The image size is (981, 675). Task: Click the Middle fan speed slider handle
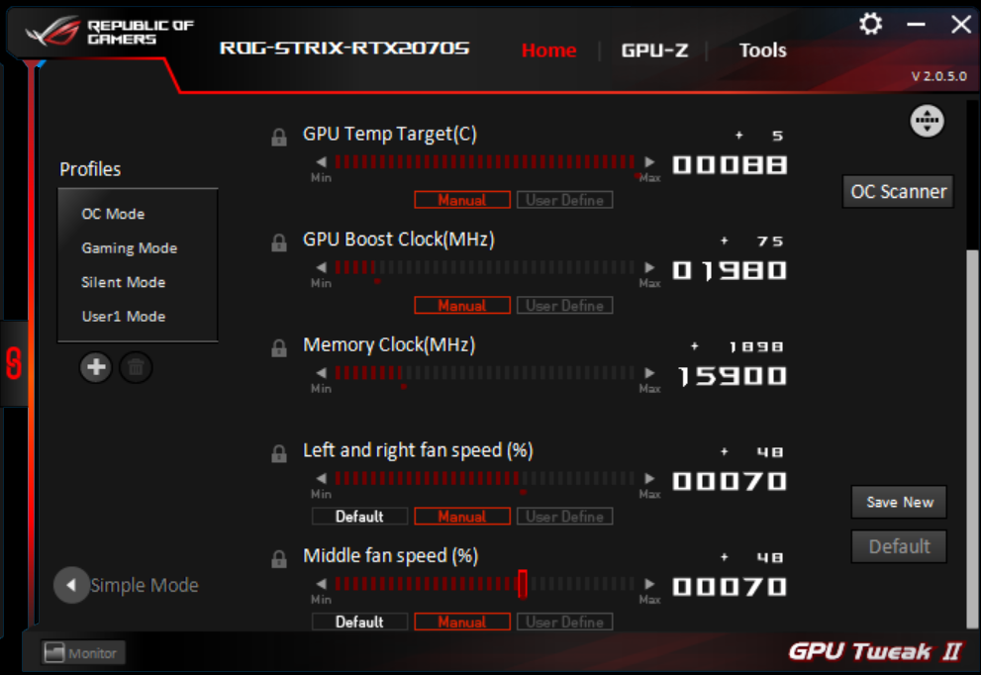coord(523,584)
